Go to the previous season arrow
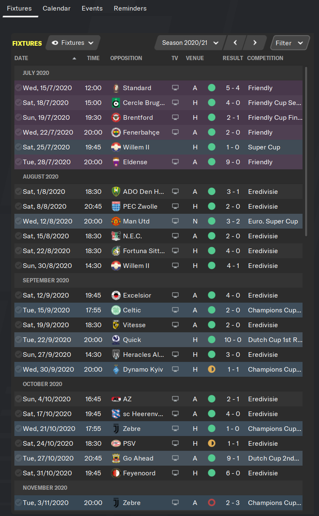 [235, 43]
